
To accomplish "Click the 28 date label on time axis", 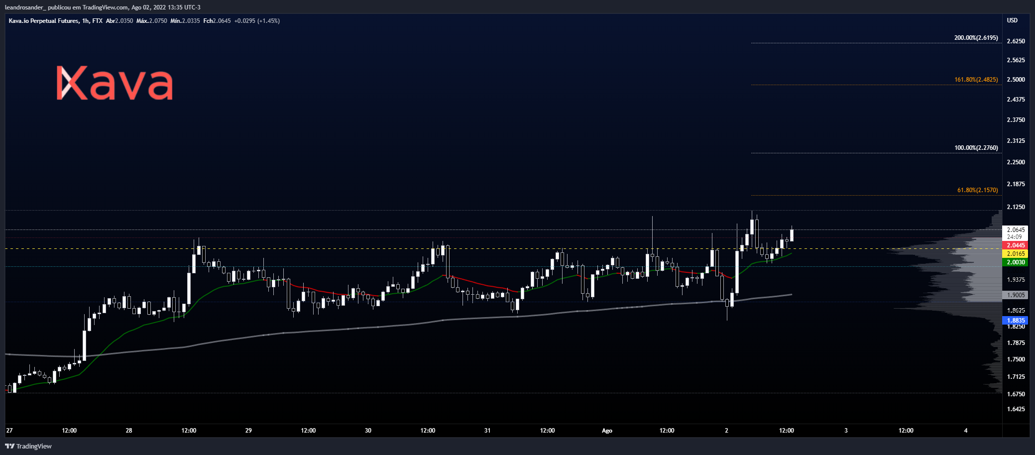I will point(129,431).
